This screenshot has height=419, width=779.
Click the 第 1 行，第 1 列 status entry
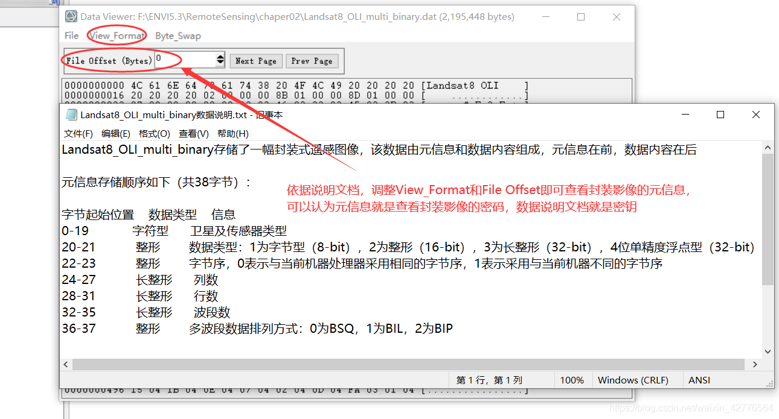(489, 380)
